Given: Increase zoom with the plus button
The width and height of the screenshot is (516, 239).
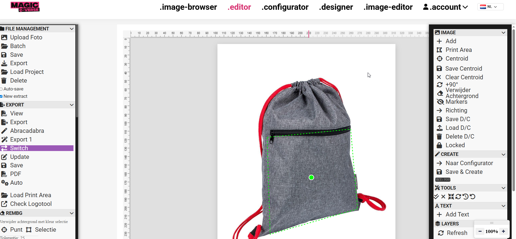Looking at the screenshot, I should [x=503, y=231].
